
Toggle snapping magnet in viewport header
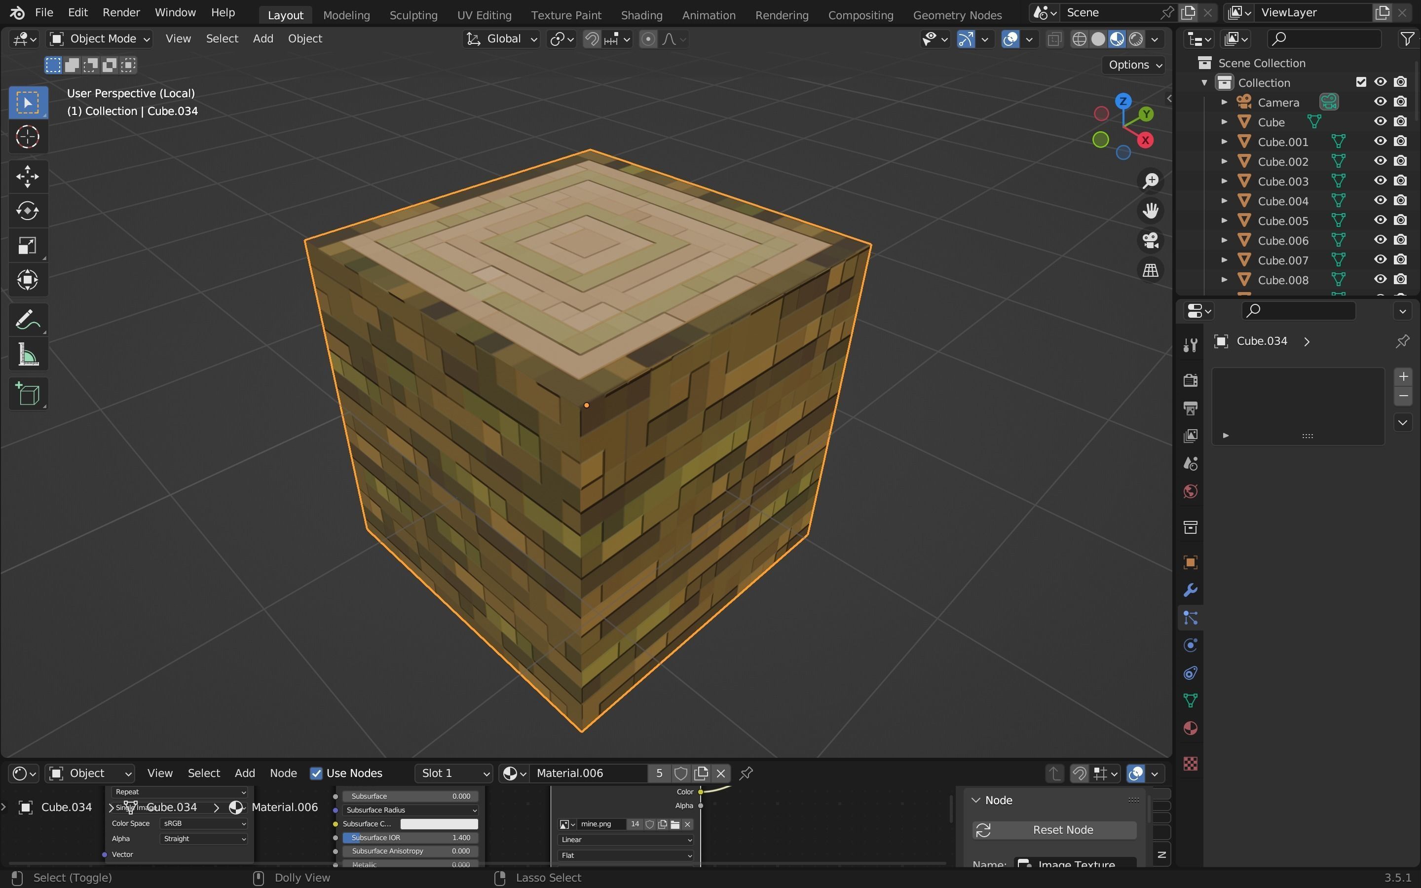[x=592, y=39]
